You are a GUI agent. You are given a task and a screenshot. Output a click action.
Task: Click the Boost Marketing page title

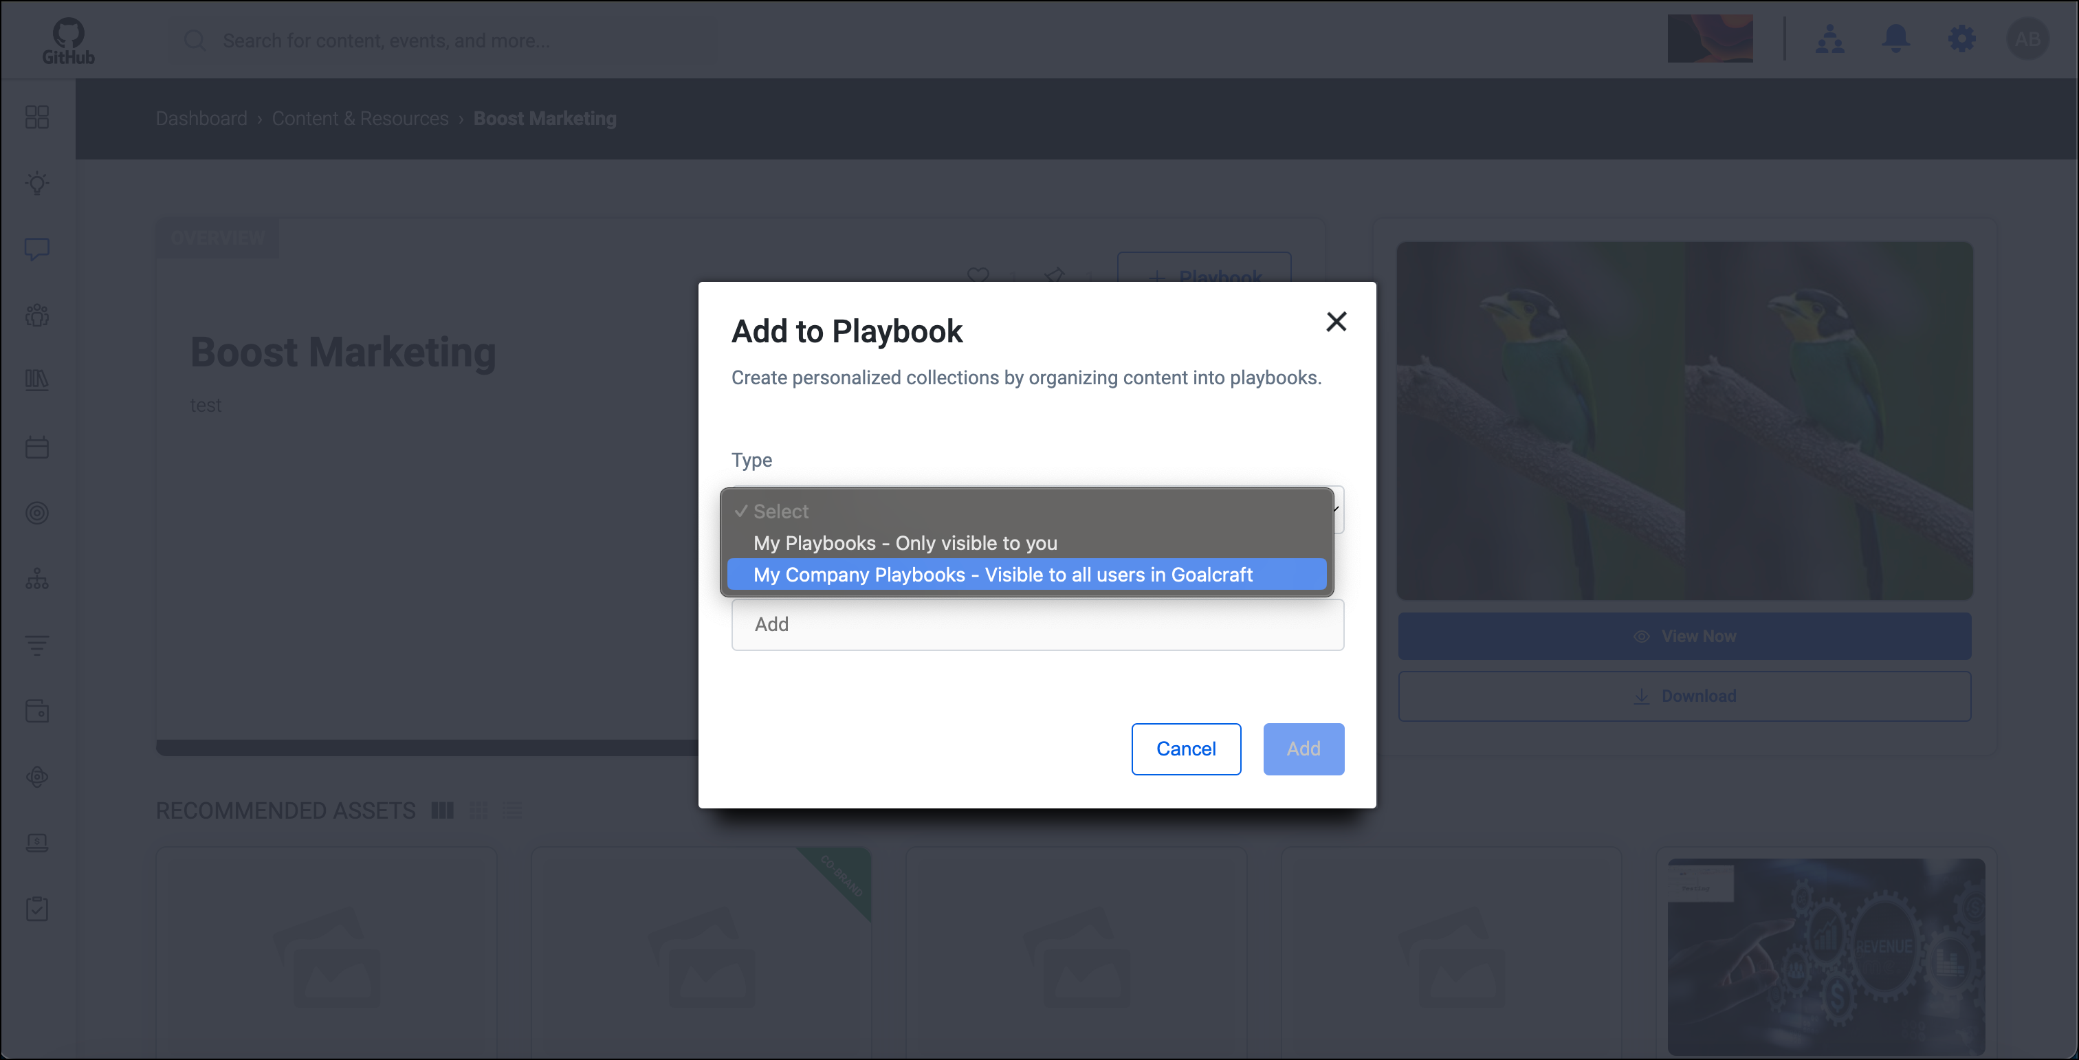click(x=343, y=352)
